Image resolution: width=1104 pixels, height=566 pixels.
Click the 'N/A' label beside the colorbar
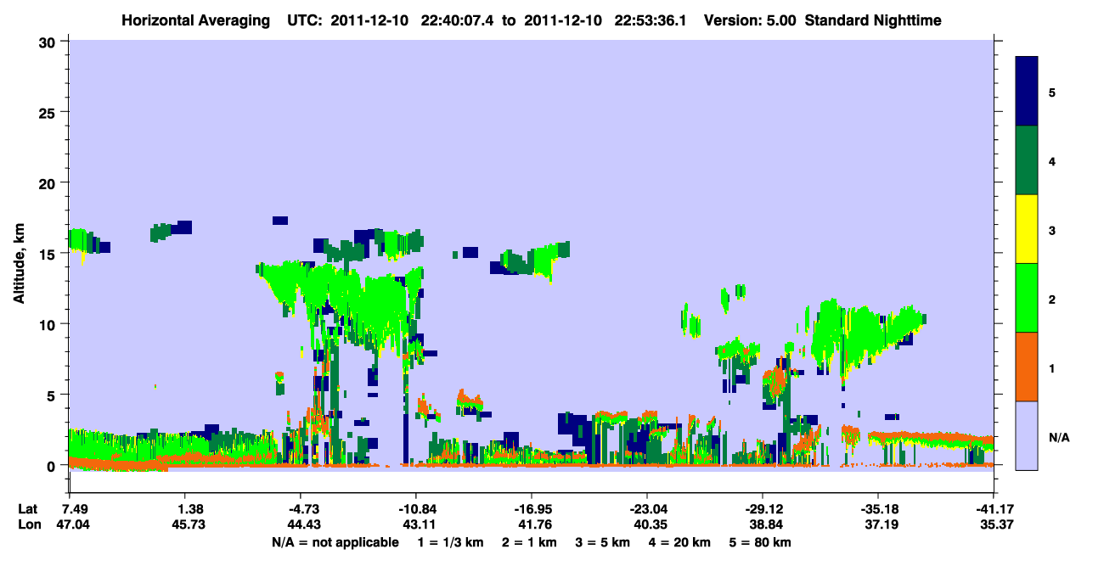[1058, 438]
